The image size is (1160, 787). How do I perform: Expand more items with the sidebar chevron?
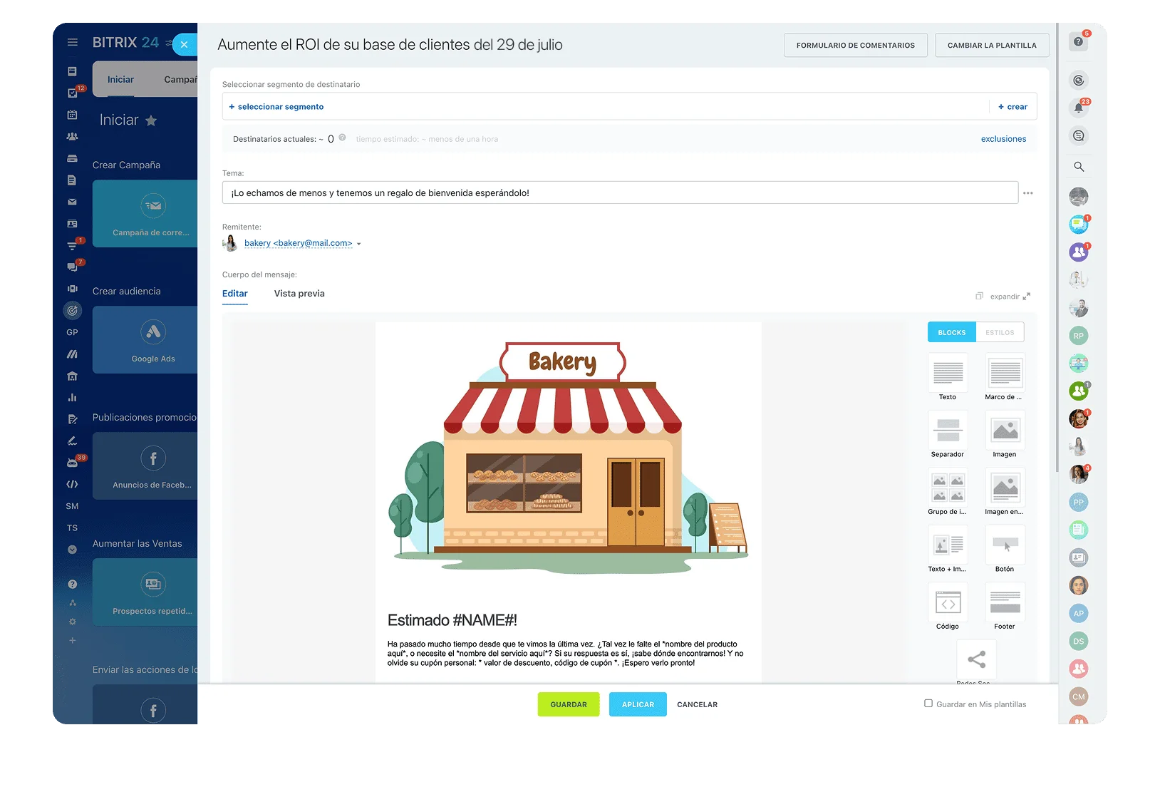click(72, 550)
